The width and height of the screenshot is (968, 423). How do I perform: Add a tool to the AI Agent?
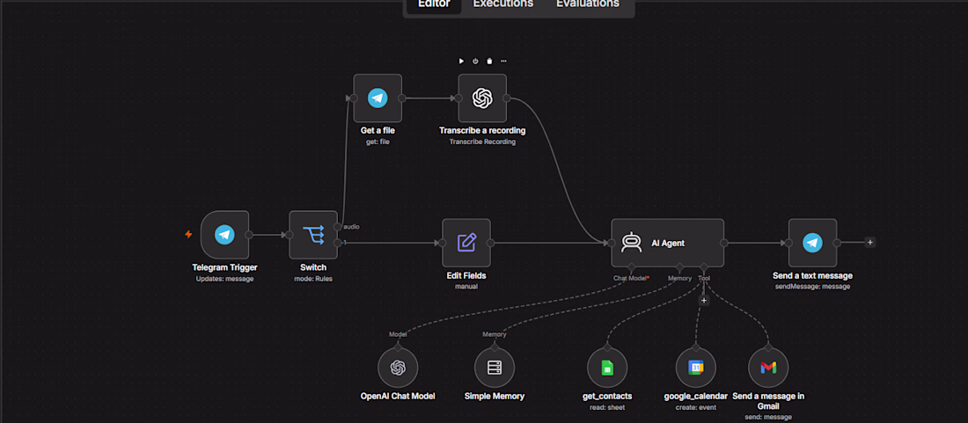pyautogui.click(x=704, y=300)
